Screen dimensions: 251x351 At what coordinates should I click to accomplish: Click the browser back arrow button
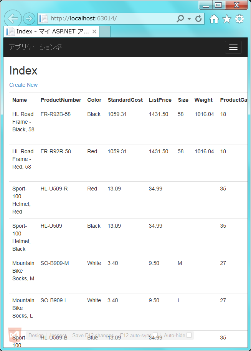click(13, 18)
